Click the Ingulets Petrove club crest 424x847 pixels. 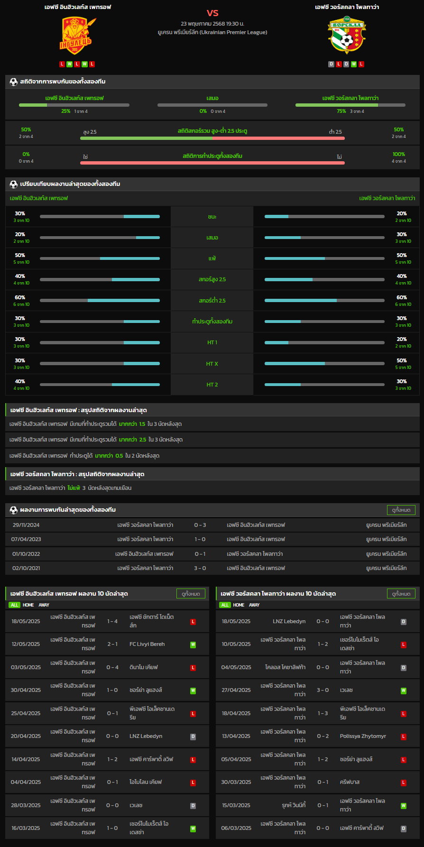pos(77,36)
